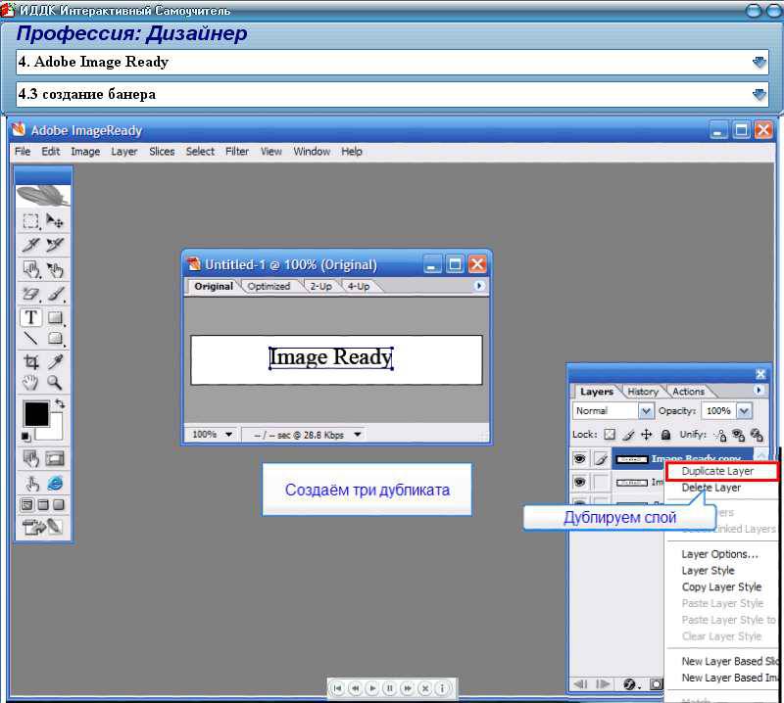Select the Line tool
This screenshot has width=784, height=703.
click(31, 339)
